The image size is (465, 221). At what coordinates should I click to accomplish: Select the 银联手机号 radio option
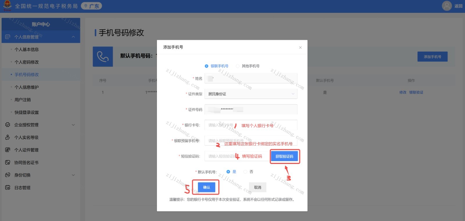[207, 66]
